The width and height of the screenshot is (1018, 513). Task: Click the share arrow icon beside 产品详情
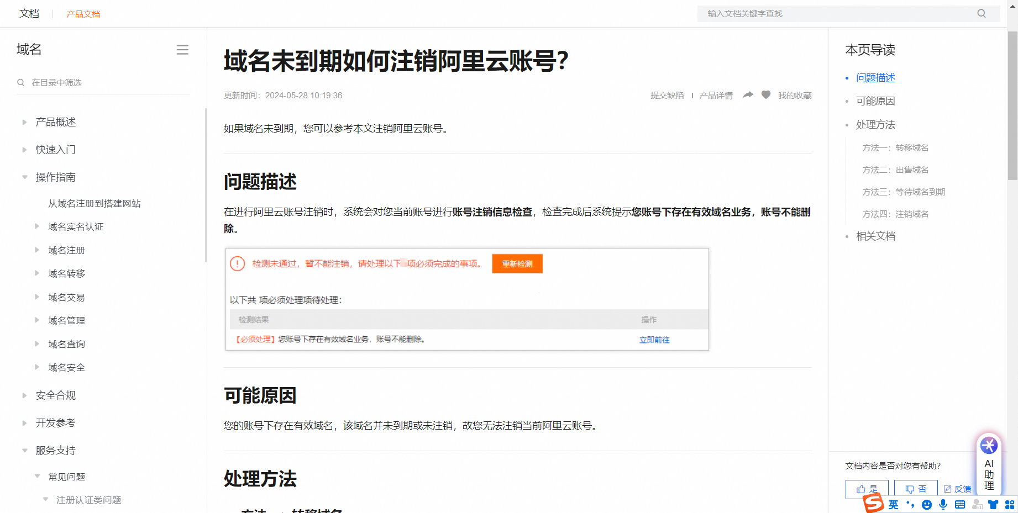(x=748, y=95)
